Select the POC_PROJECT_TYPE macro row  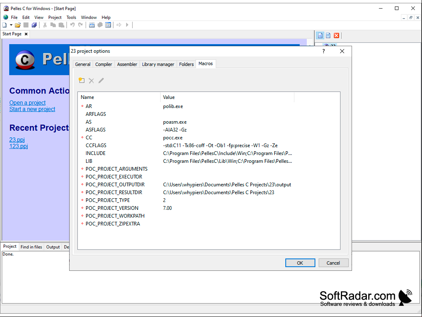pos(186,200)
